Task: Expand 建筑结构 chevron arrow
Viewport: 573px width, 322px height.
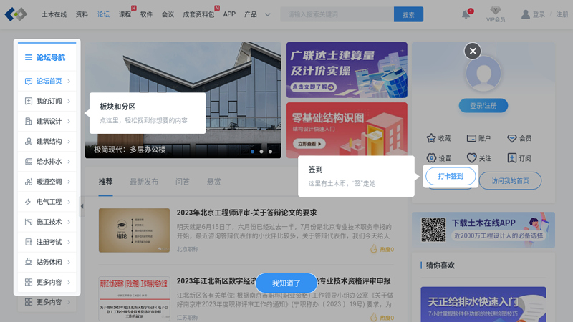Action: 69,141
